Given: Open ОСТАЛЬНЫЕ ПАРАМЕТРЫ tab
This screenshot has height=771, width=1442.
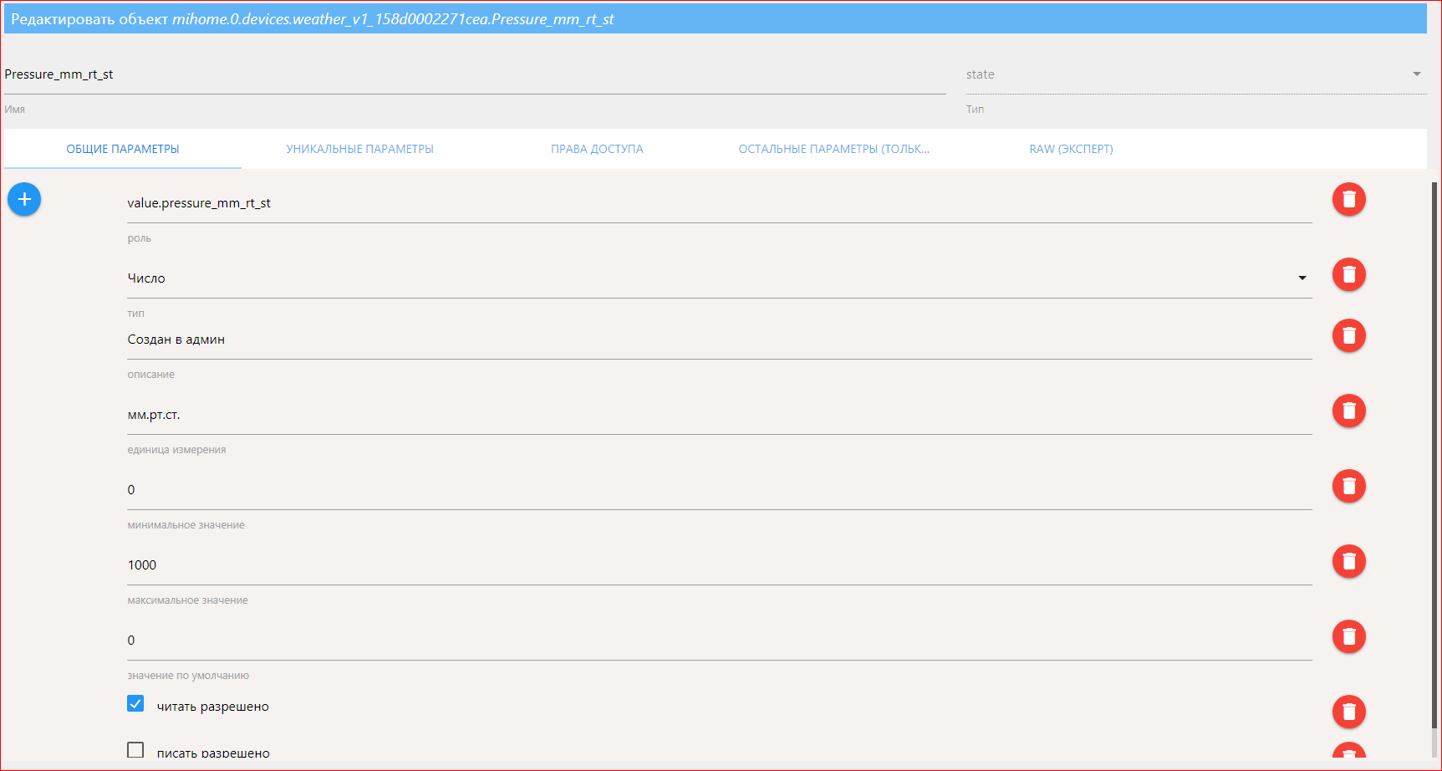Looking at the screenshot, I should (834, 149).
